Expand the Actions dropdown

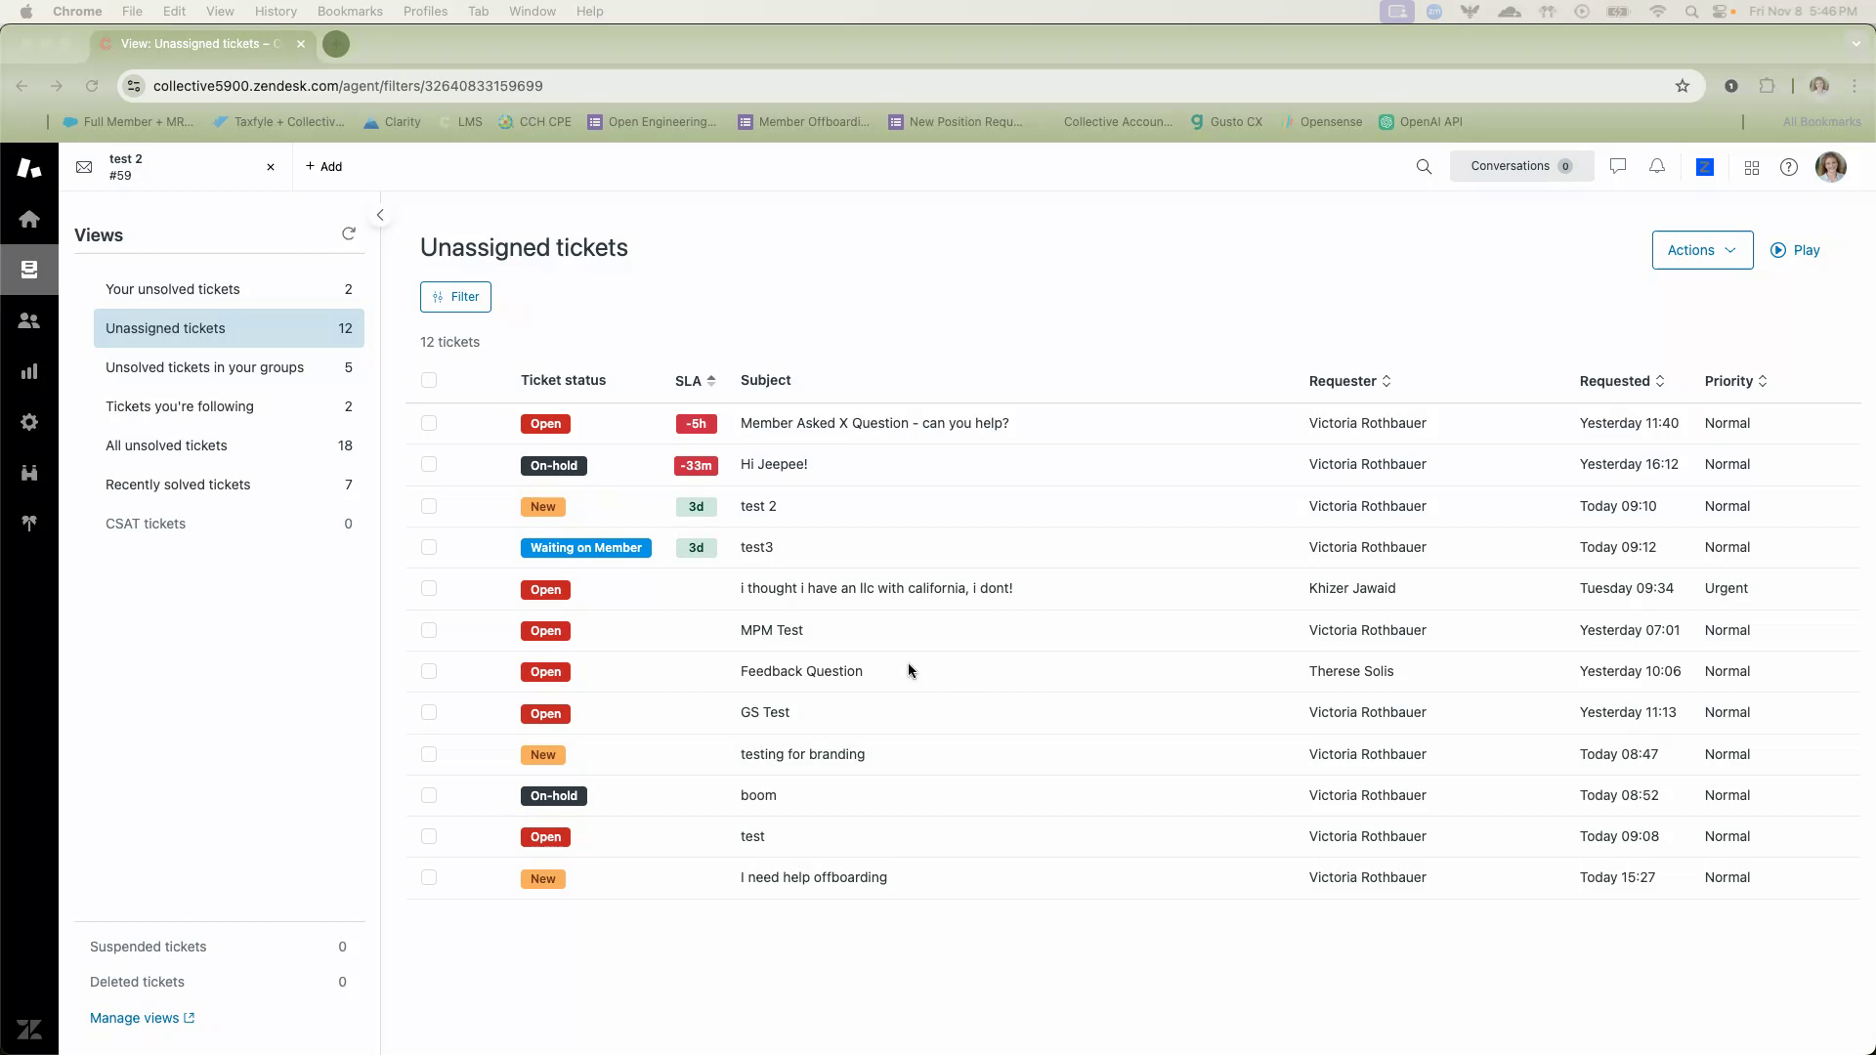[x=1702, y=250]
